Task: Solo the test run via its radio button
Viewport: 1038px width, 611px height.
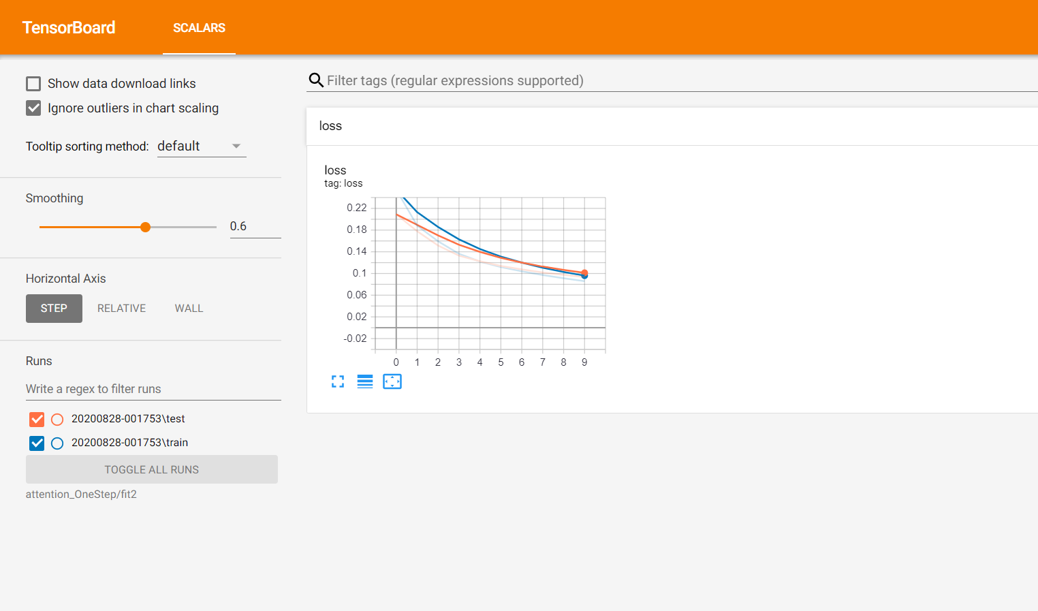Action: [x=57, y=419]
